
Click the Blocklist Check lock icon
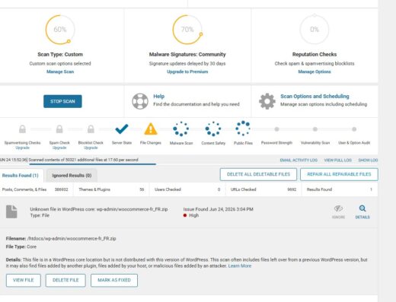coord(91,129)
